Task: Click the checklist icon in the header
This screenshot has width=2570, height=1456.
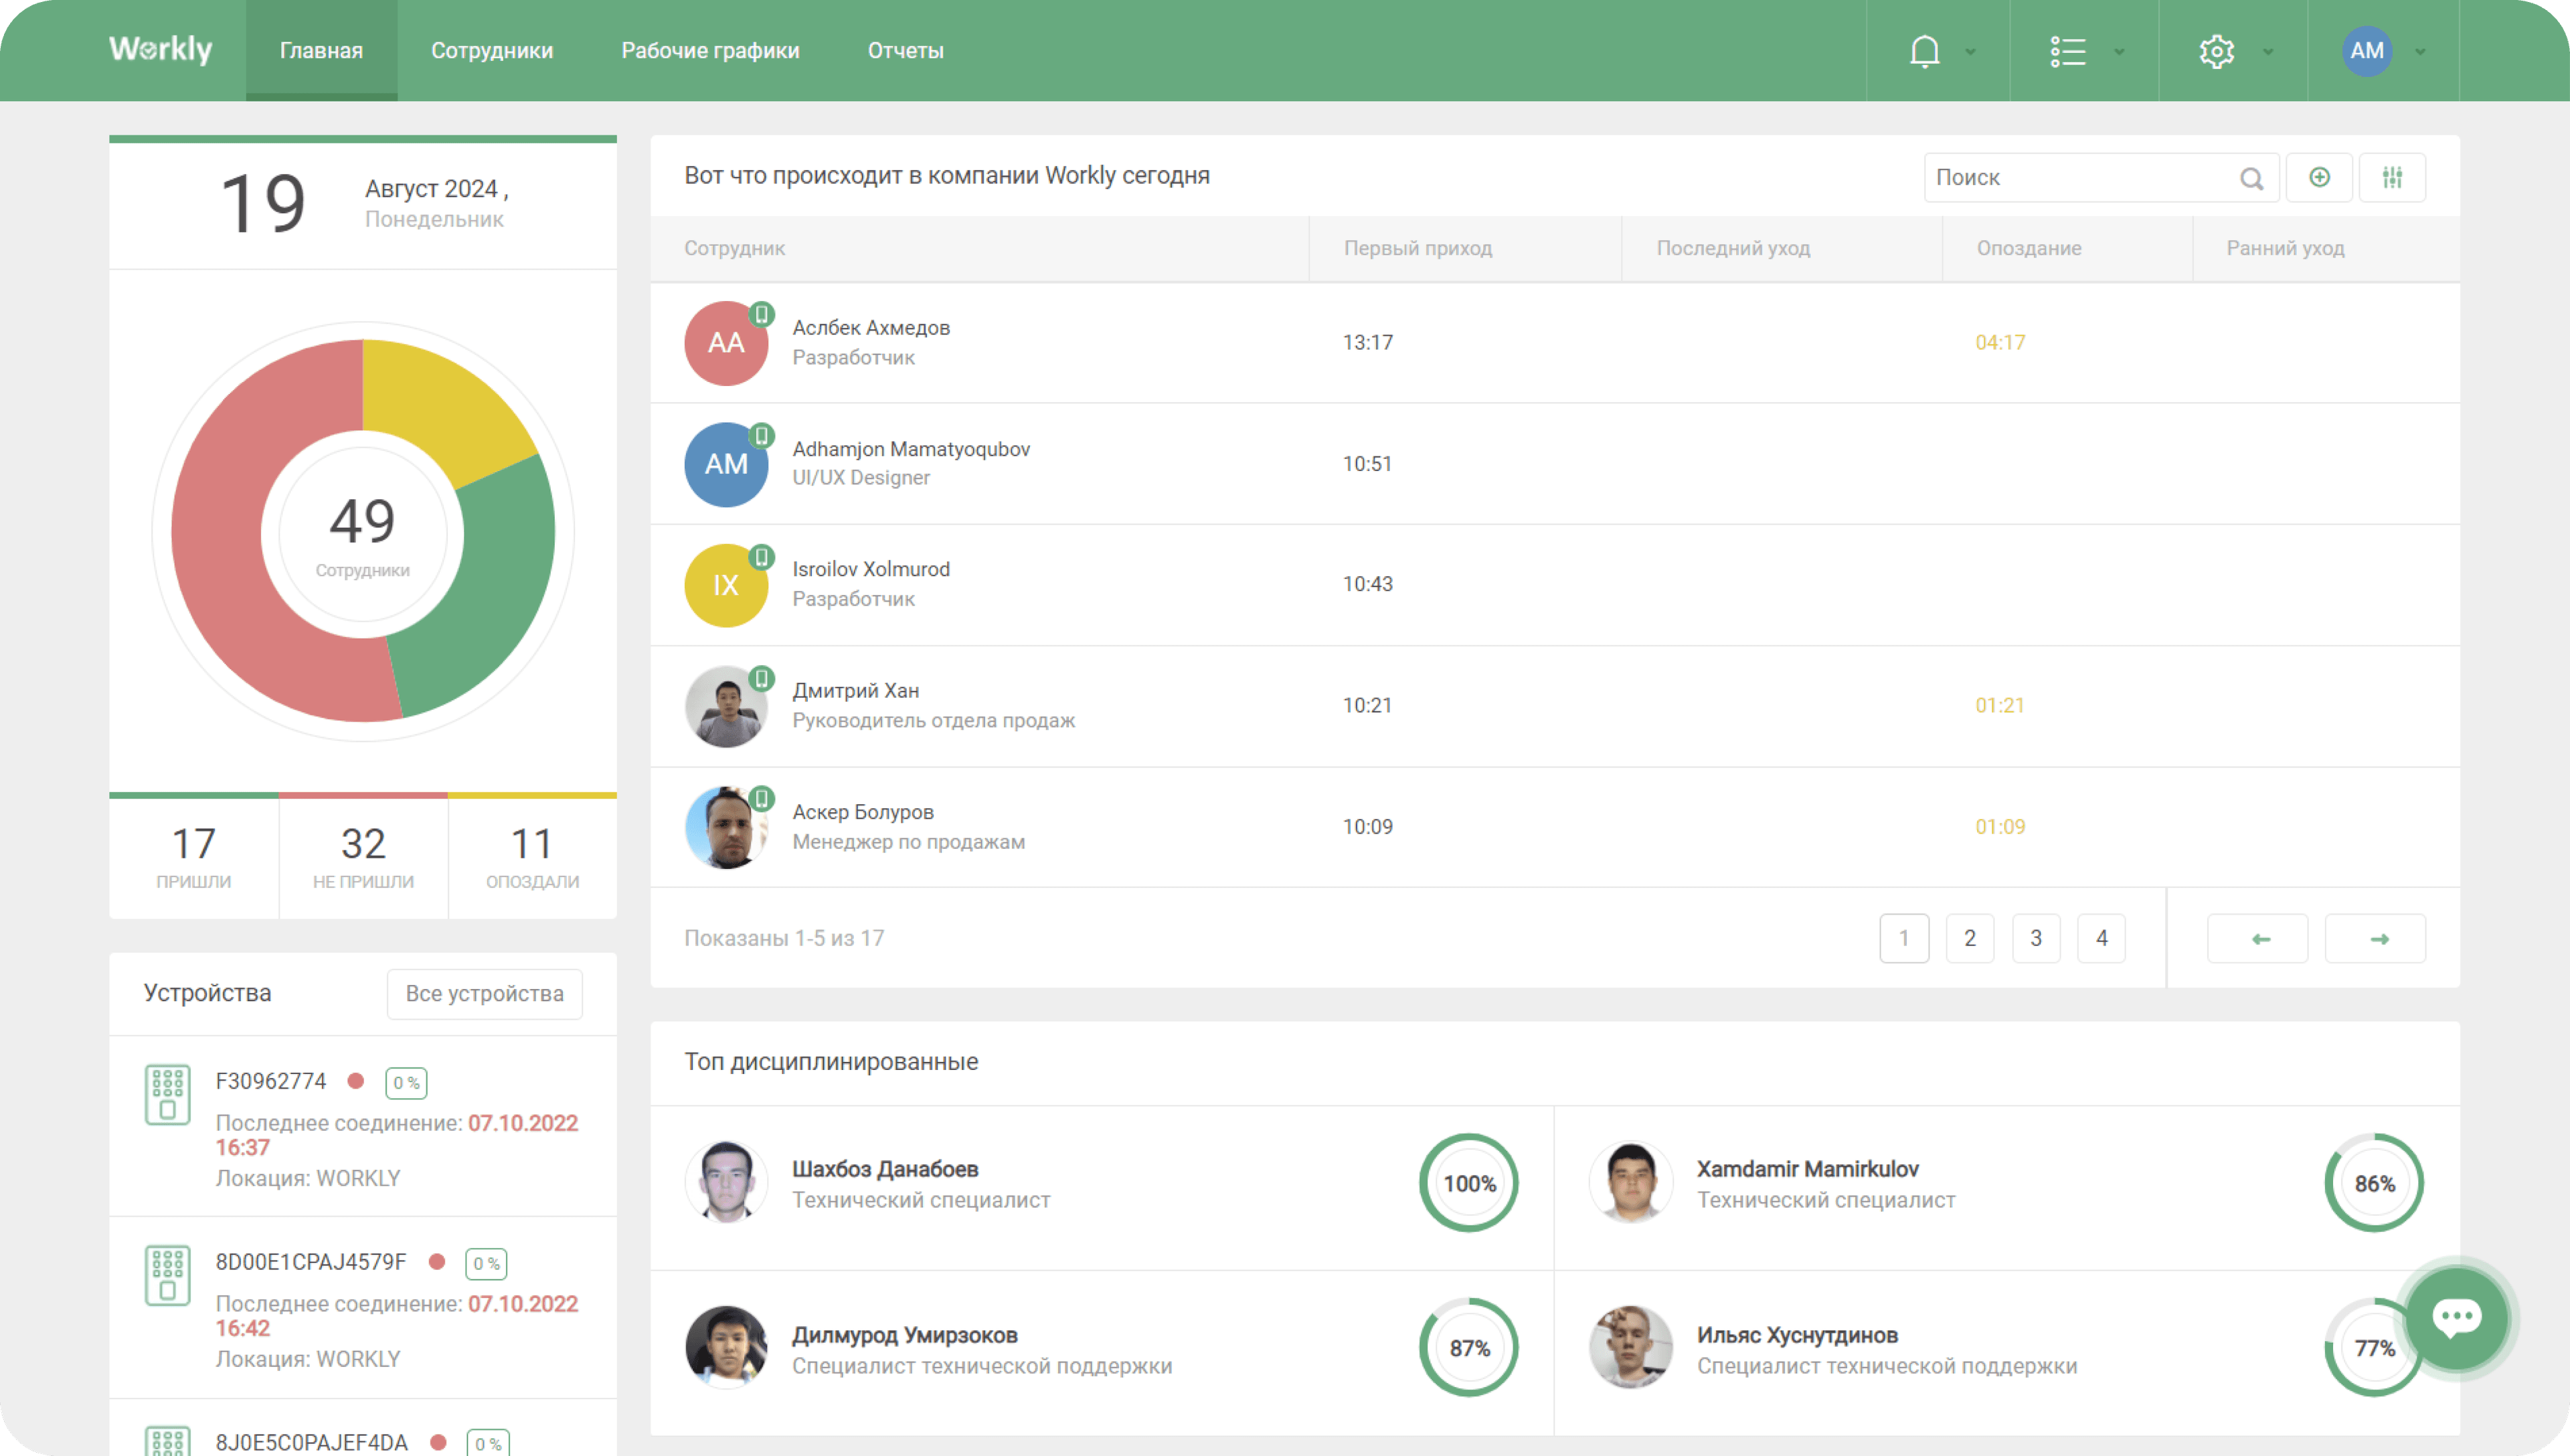Action: pyautogui.click(x=2068, y=51)
